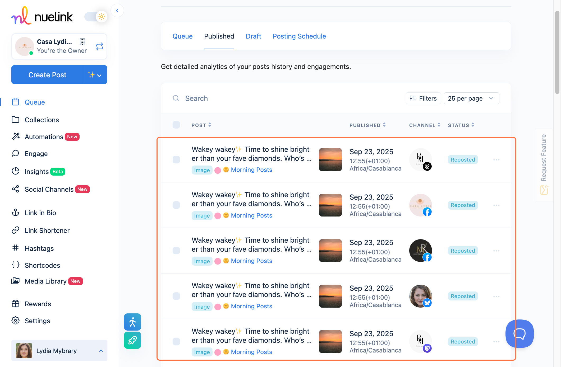The image size is (561, 367).
Task: Select checkbox of the first post row
Action: coord(176,159)
